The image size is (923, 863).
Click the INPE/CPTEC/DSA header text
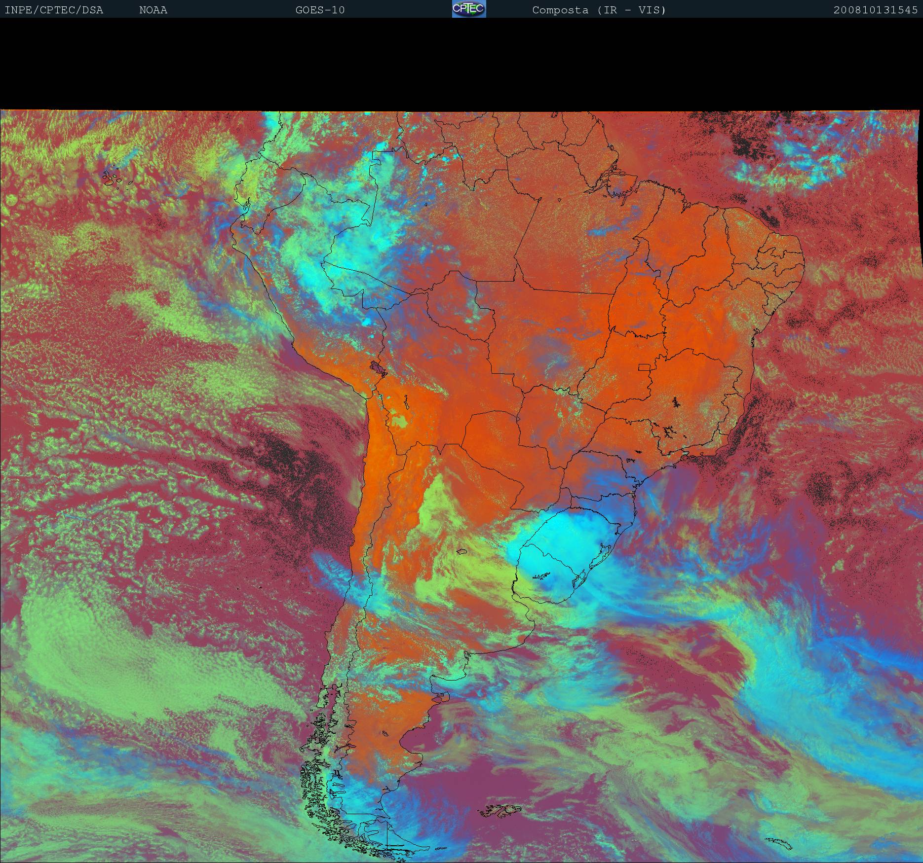pyautogui.click(x=54, y=10)
